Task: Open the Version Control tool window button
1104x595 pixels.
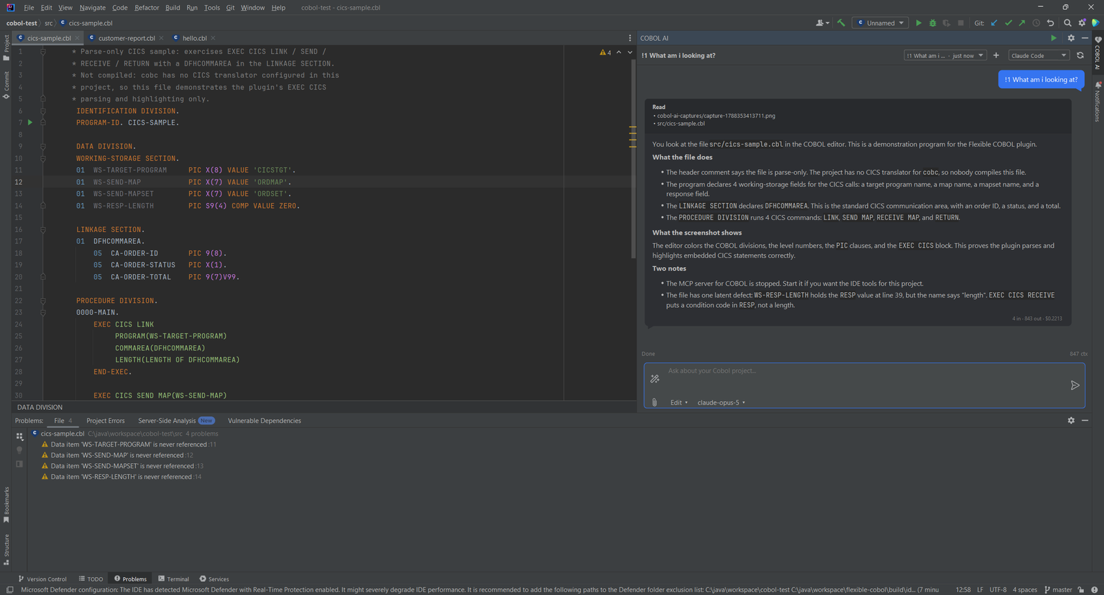Action: [x=42, y=579]
